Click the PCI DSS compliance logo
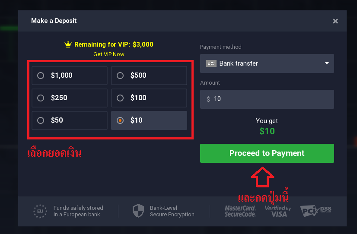 (316, 211)
